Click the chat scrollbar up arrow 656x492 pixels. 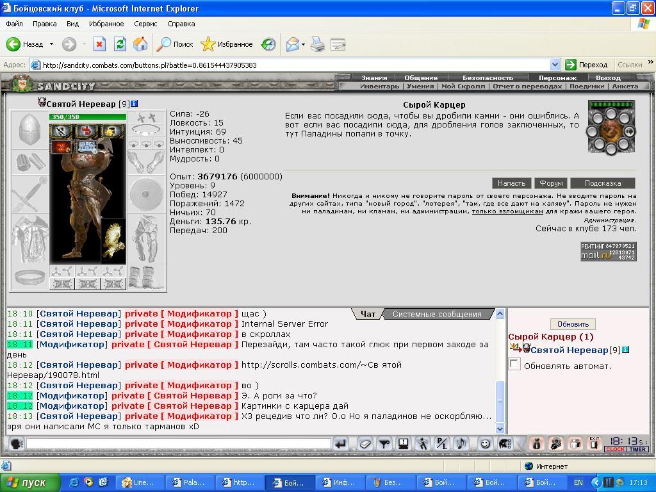[500, 314]
